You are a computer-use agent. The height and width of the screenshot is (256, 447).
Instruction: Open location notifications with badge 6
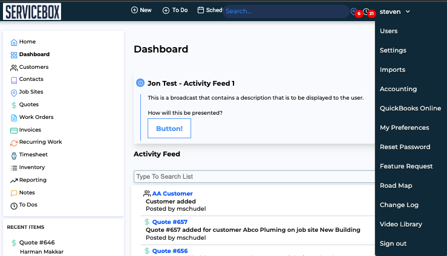(x=356, y=12)
